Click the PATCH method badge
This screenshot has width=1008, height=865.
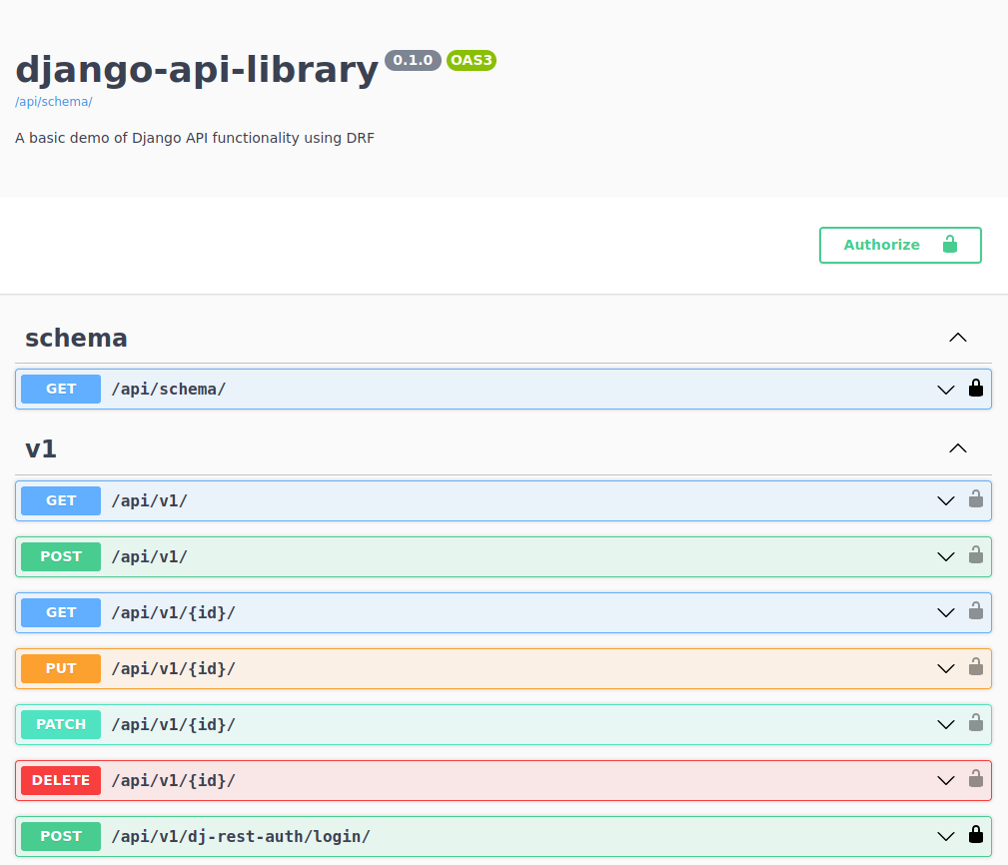(x=61, y=724)
